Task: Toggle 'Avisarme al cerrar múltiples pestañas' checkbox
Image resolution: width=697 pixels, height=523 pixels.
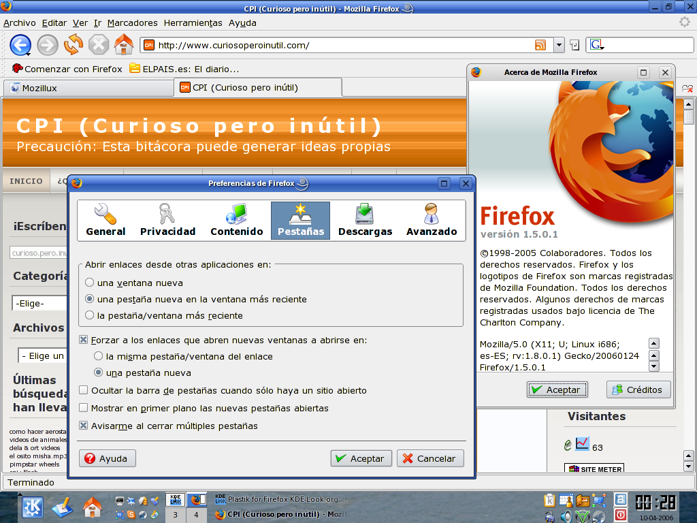Action: coord(83,426)
